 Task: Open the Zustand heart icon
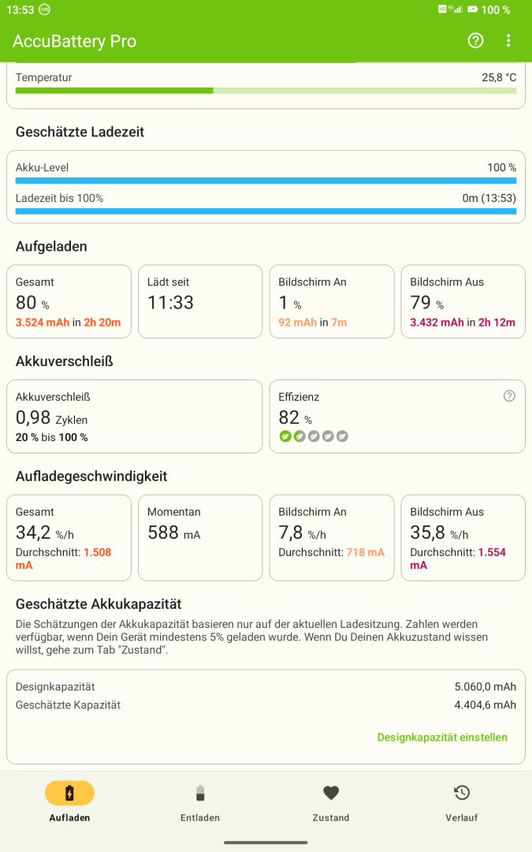tap(331, 794)
